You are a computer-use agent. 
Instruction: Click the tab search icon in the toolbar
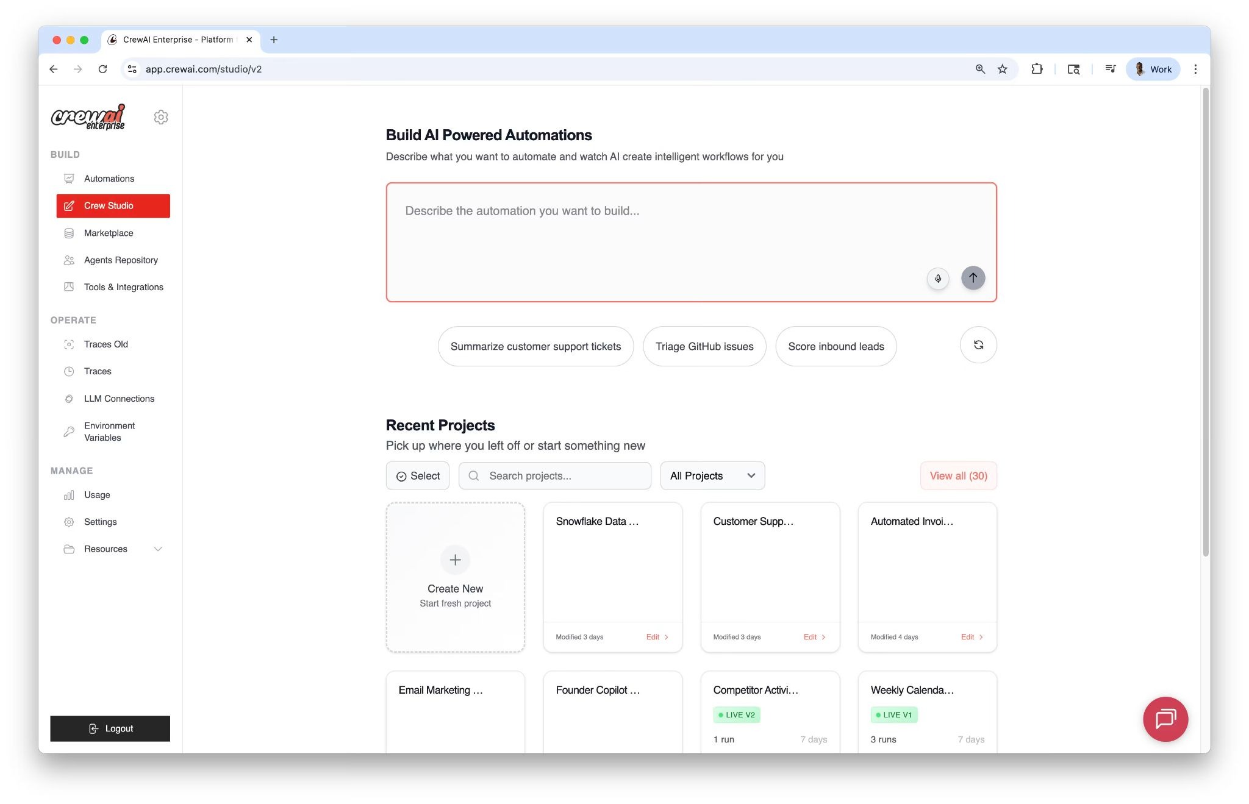[1073, 69]
